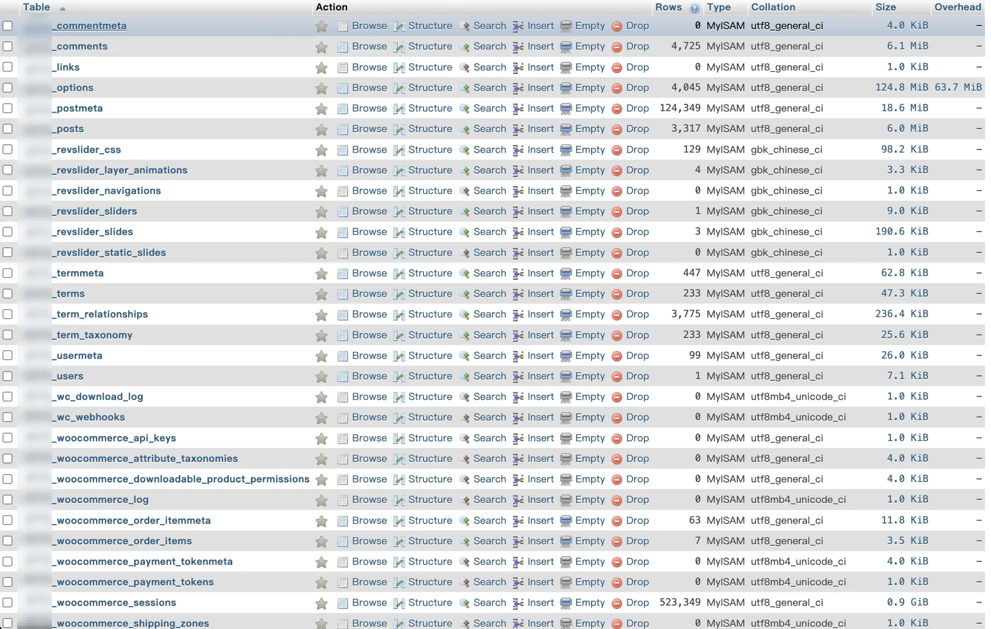Click Empty icon in _woocommerce_order_items row

point(566,541)
